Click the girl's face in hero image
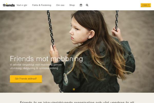This screenshot has height=103, width=154. coord(78,31)
